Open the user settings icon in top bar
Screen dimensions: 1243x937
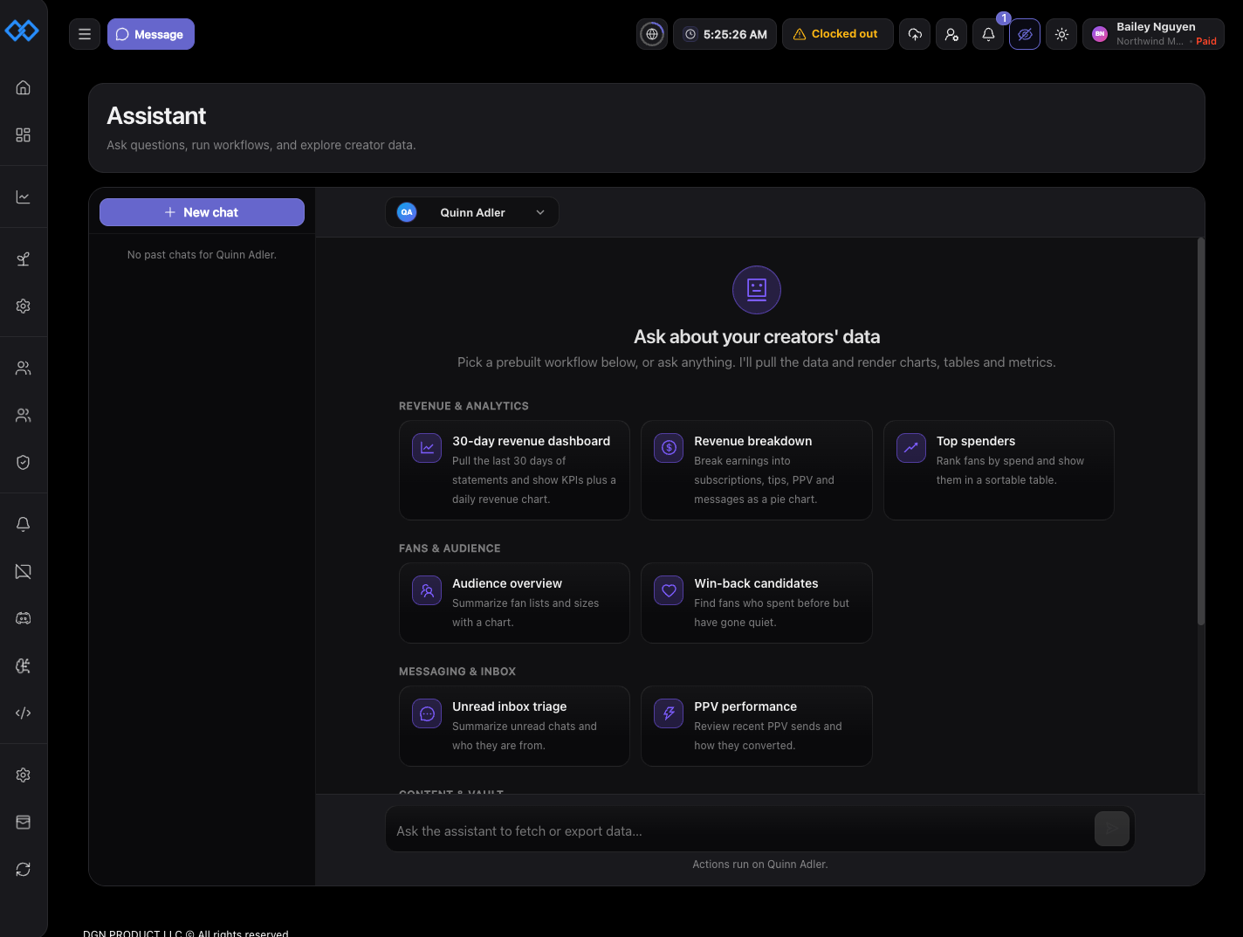coord(951,34)
